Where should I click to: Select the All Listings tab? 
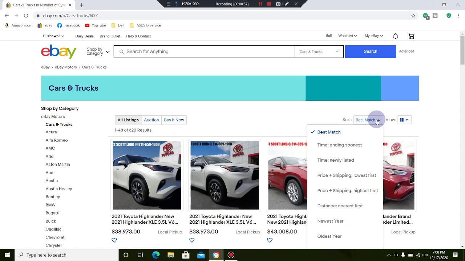[x=128, y=120]
